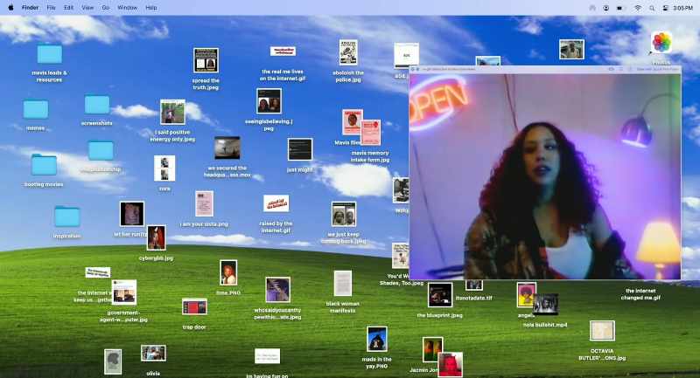Open the Apple menu
700x378 pixels.
(x=10, y=8)
